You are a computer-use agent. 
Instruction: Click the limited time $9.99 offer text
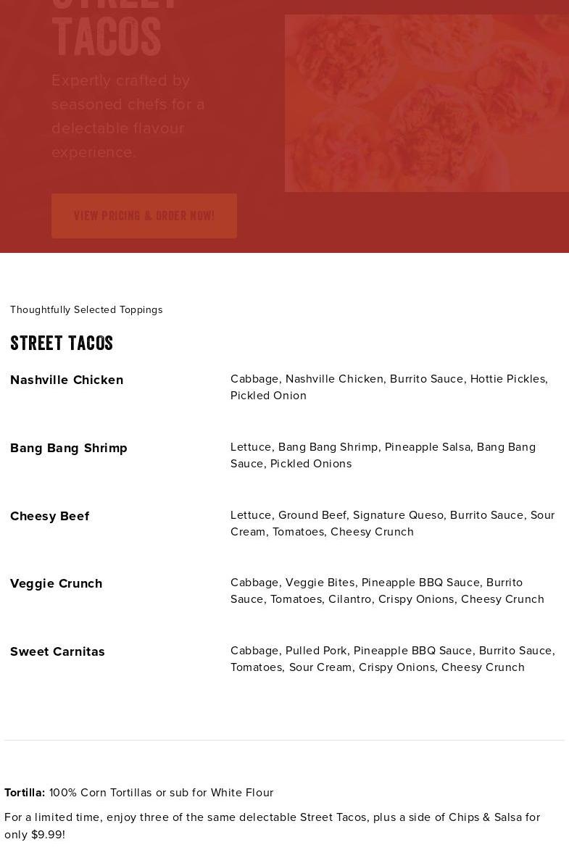[x=272, y=825]
